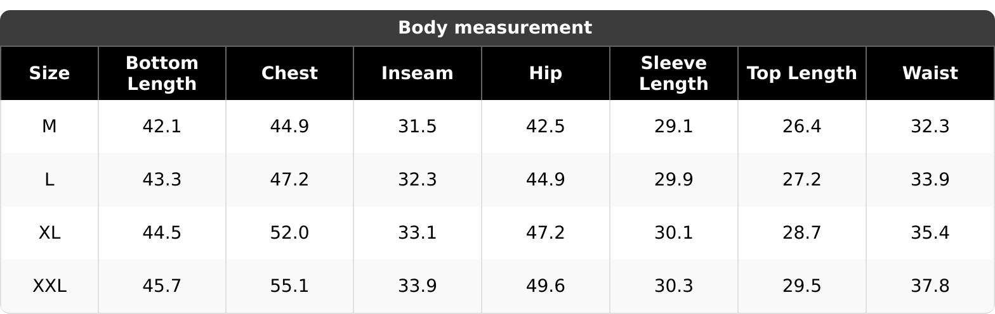Select the XL size row label

49,233
